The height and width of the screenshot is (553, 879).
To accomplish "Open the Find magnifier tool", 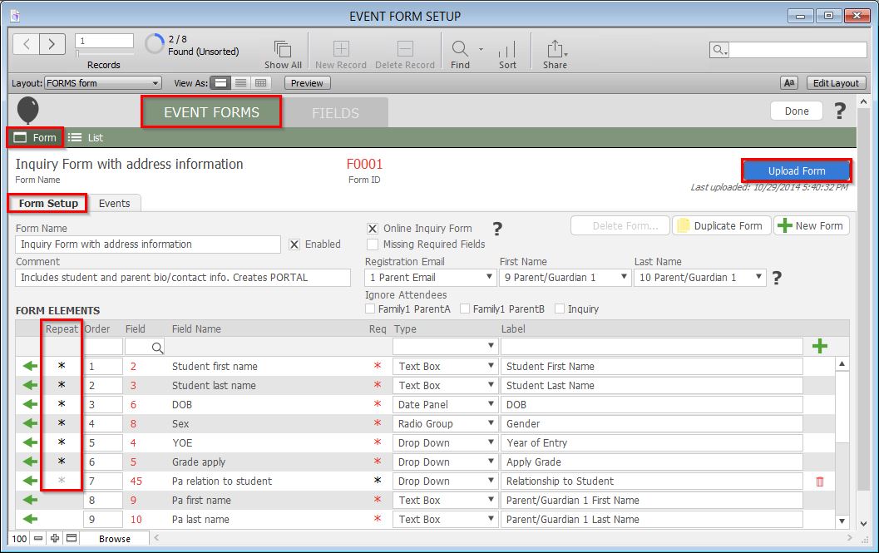I will point(459,49).
